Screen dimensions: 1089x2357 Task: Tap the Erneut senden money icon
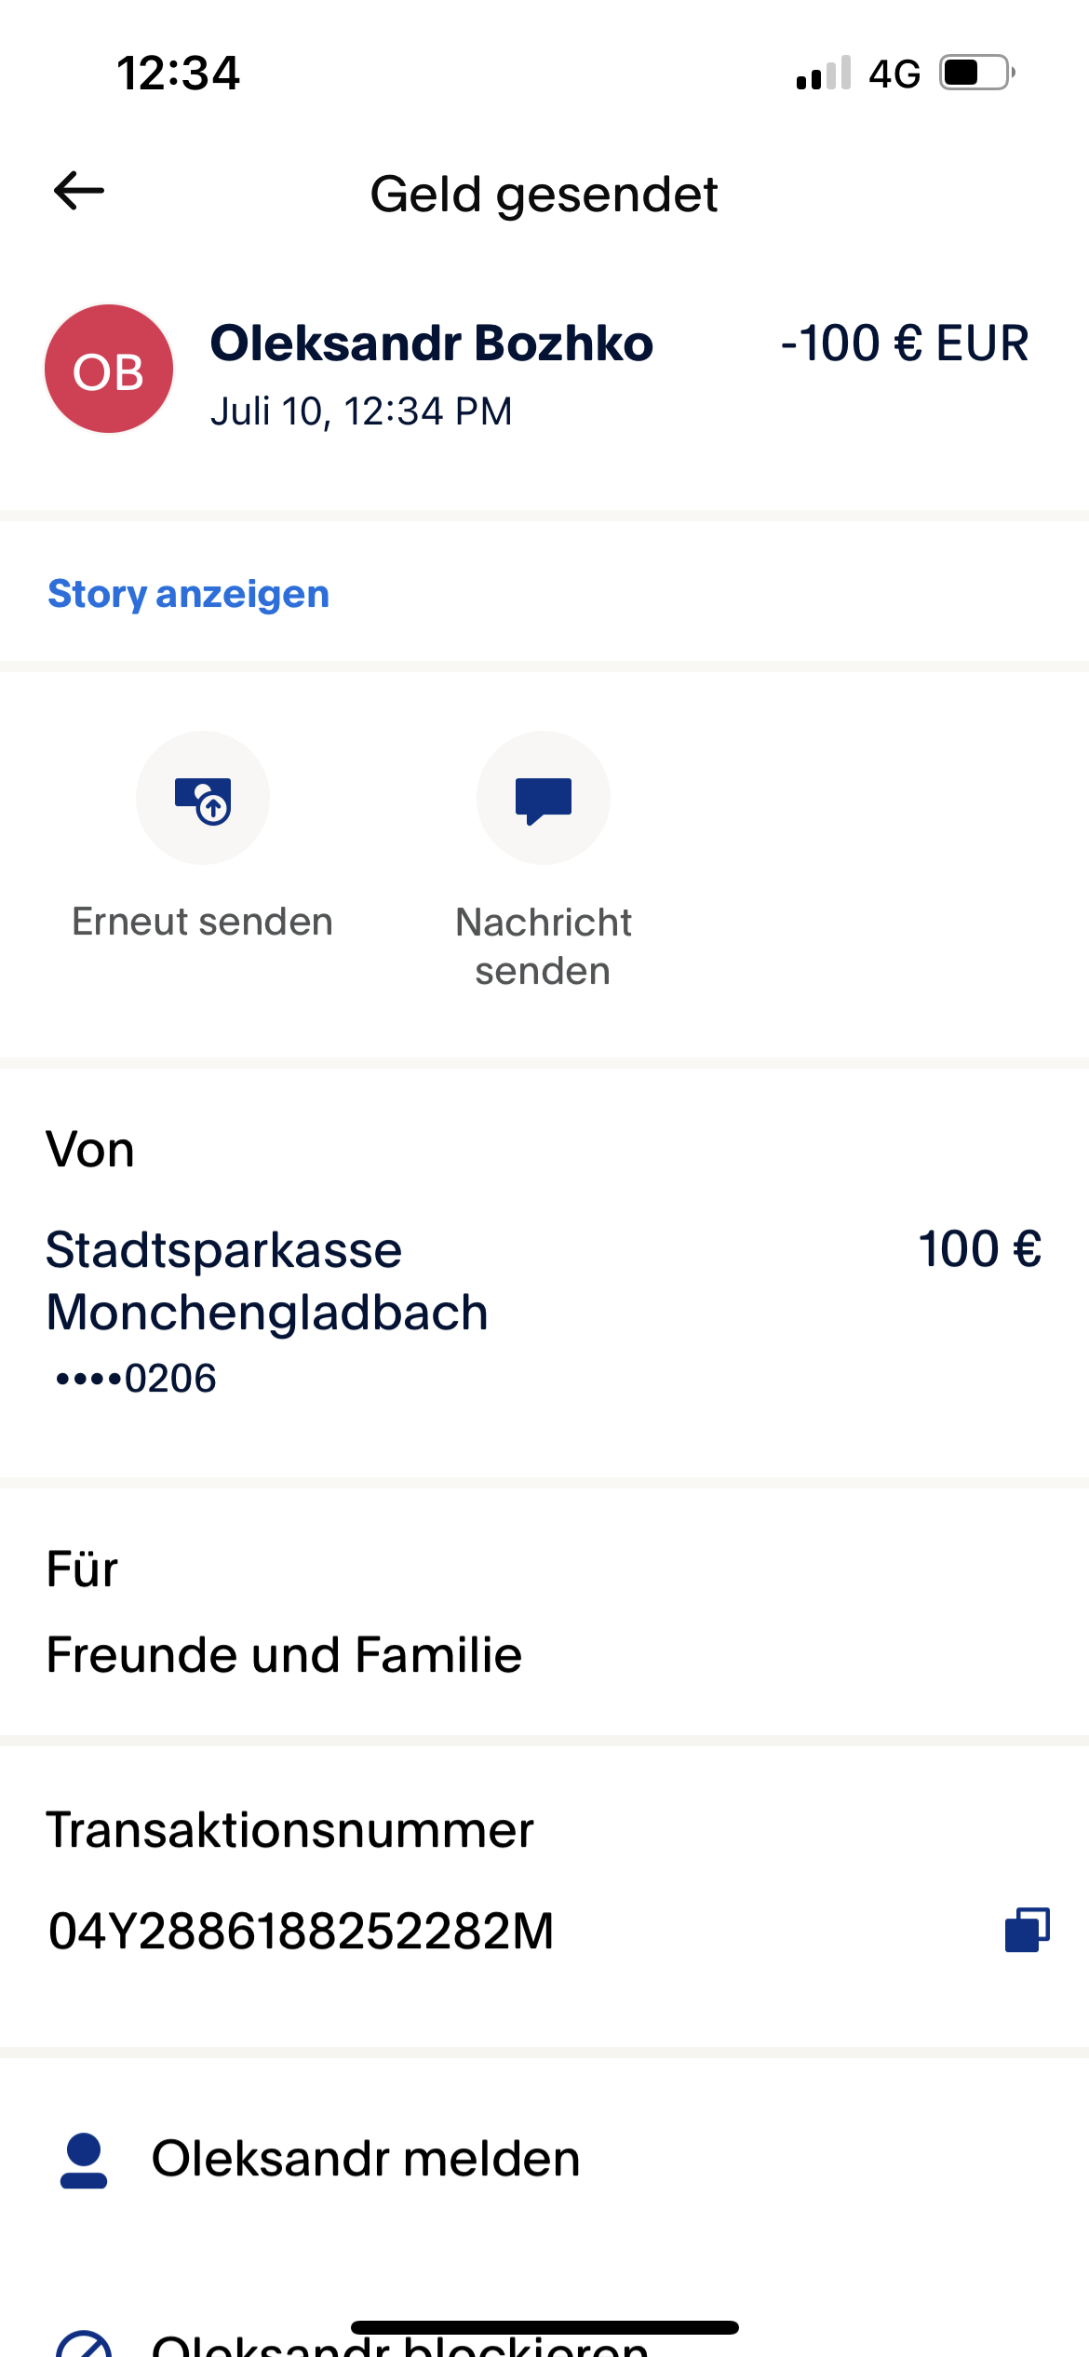point(203,799)
